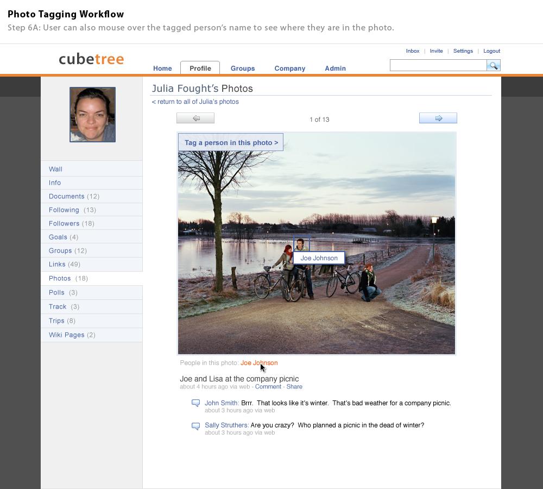Open Wiki Pages (2) in the sidebar
The image size is (543, 489).
click(91, 335)
